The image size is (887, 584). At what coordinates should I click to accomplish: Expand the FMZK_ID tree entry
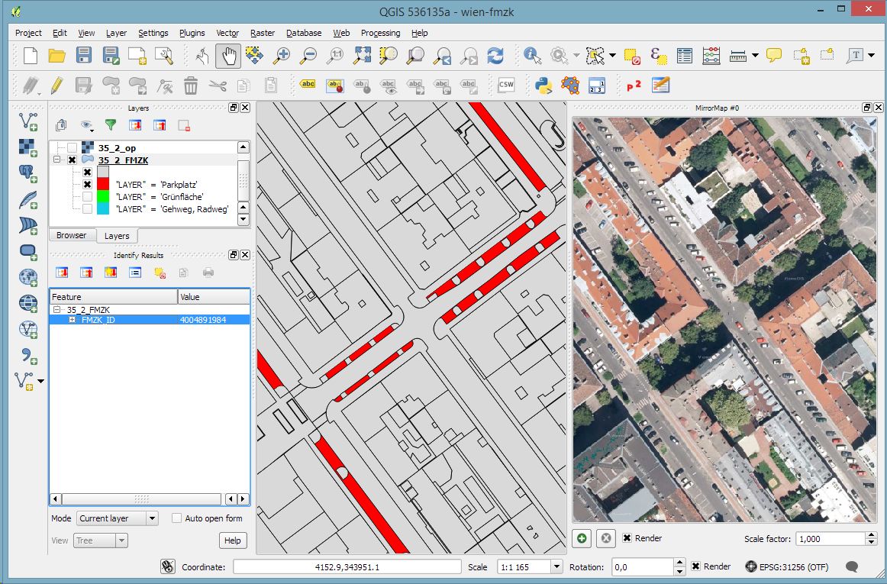[x=72, y=320]
